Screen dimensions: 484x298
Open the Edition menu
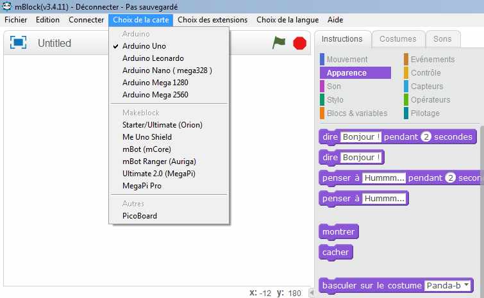(x=47, y=20)
